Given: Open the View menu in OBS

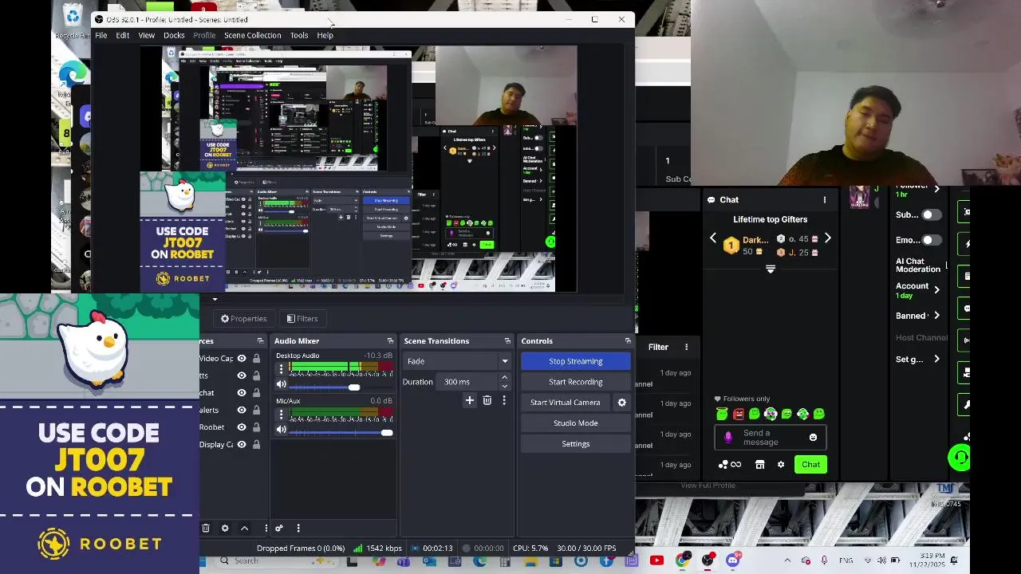Looking at the screenshot, I should point(147,35).
